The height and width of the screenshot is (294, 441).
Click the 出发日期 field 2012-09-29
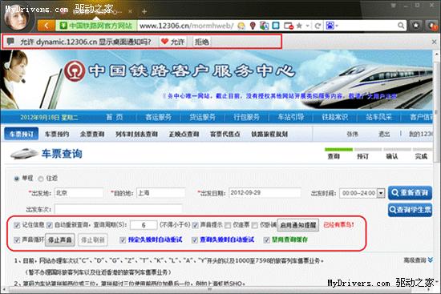point(265,193)
